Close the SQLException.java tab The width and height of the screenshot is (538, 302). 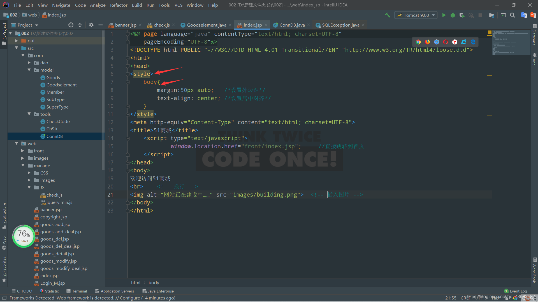tap(363, 25)
